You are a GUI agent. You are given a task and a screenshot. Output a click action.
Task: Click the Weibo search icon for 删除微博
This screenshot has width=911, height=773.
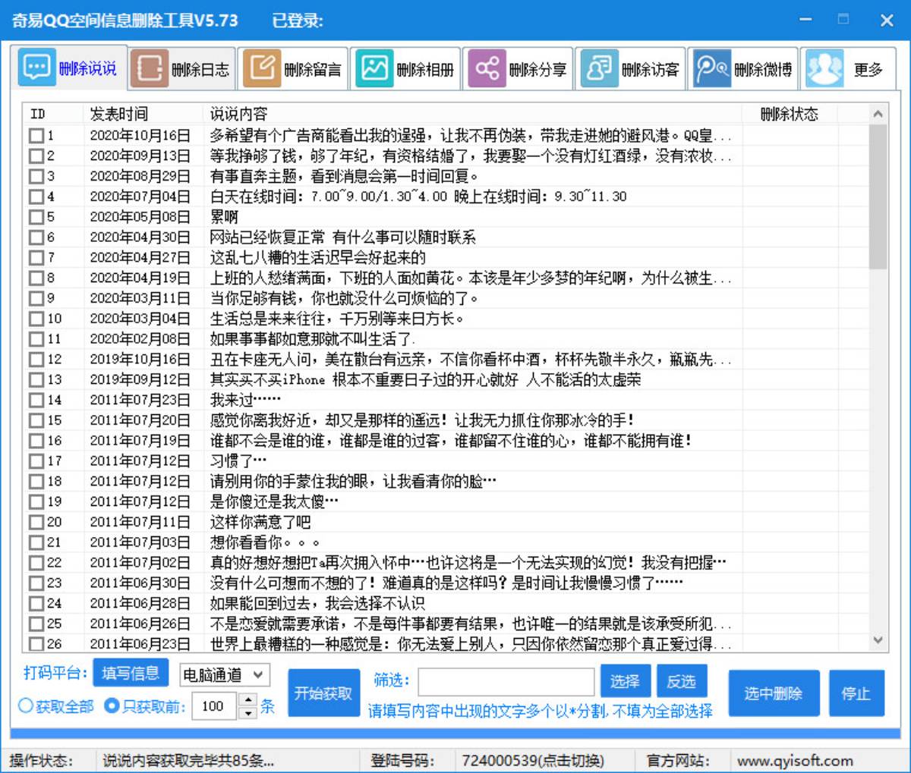(x=711, y=69)
